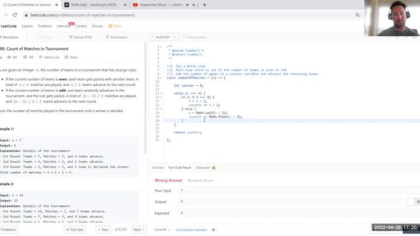Click Add to List

tap(49, 57)
